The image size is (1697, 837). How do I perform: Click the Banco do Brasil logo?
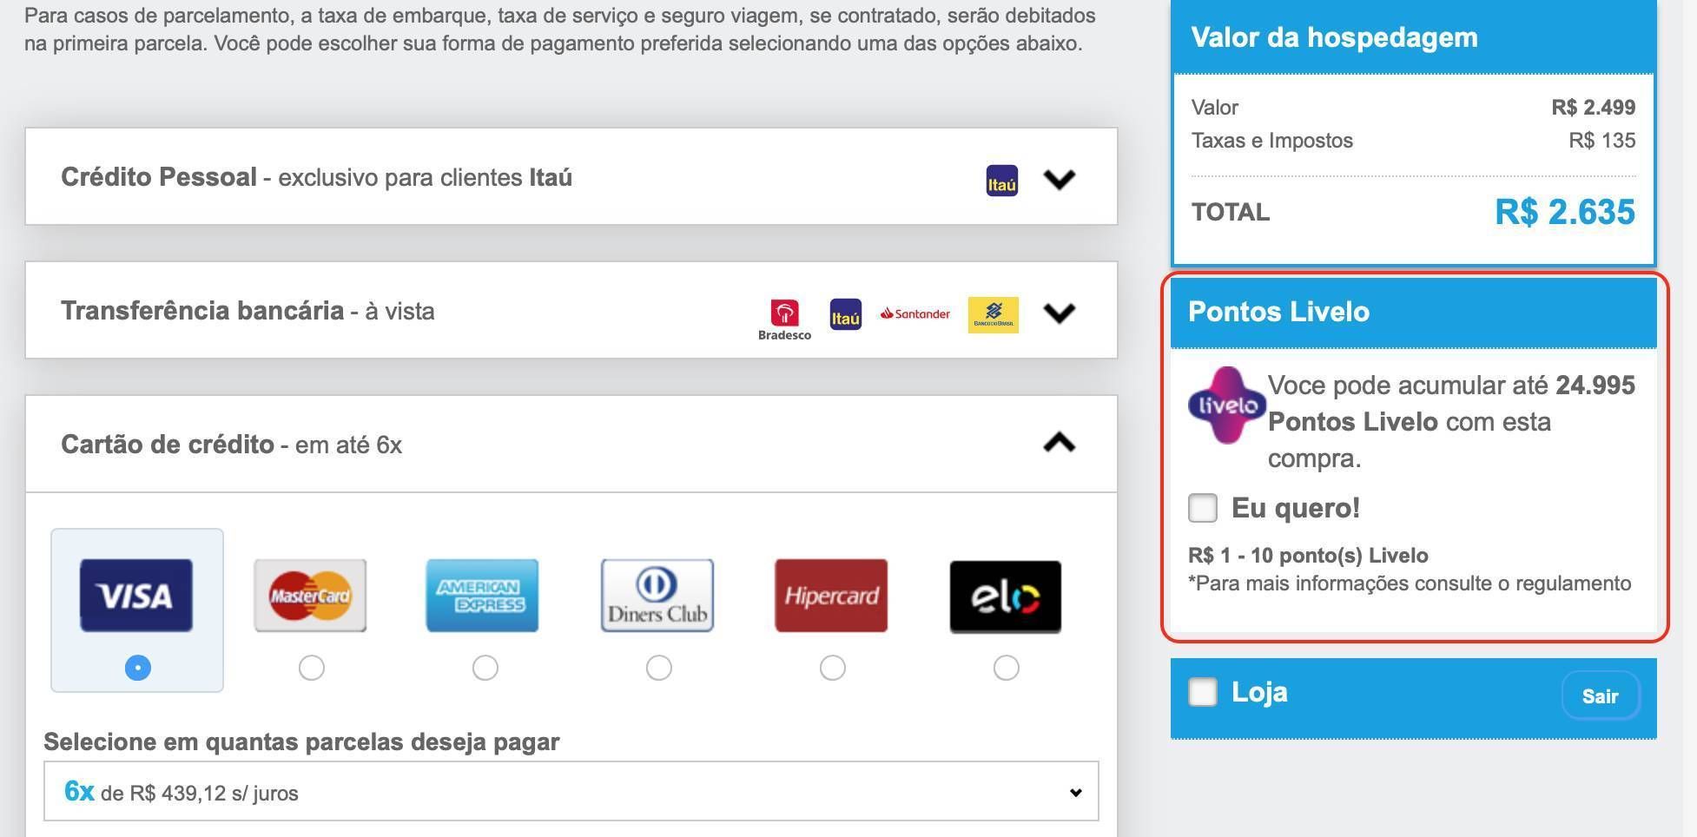click(993, 314)
